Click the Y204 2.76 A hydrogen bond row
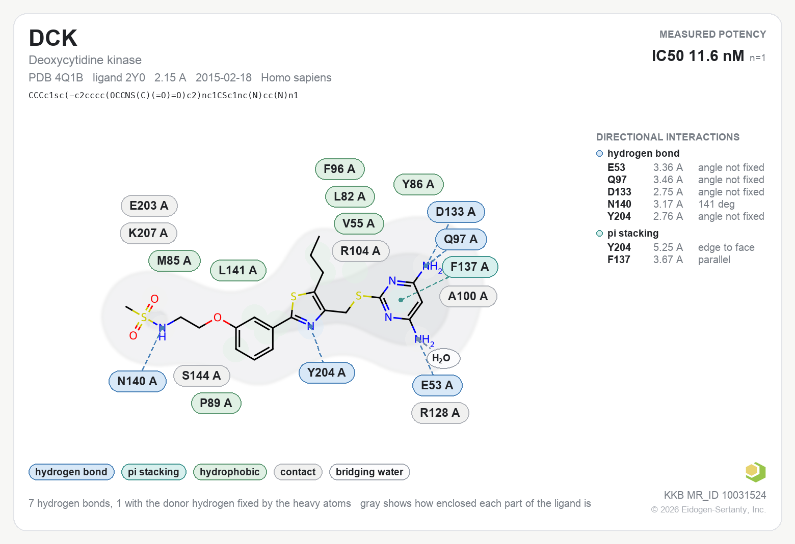Screen dimensions: 795x544 click(x=685, y=216)
